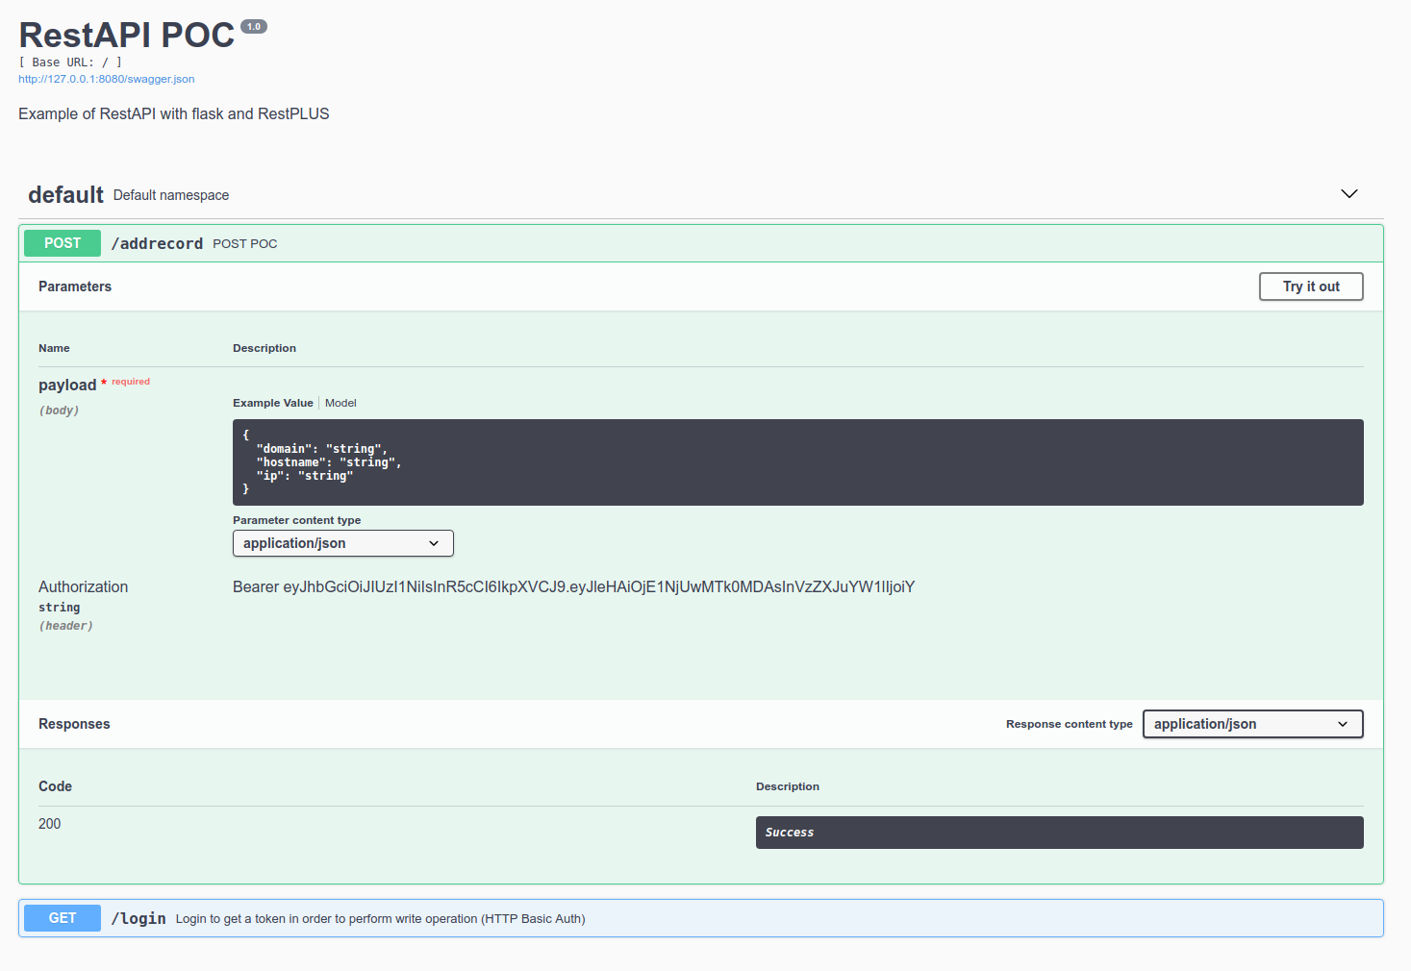Click the 1.0 version badge
Viewport: 1411px width, 971px height.
click(254, 27)
